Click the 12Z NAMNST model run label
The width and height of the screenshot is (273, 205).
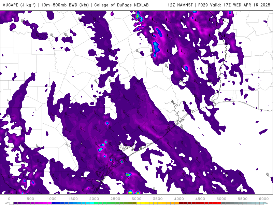pos(180,5)
